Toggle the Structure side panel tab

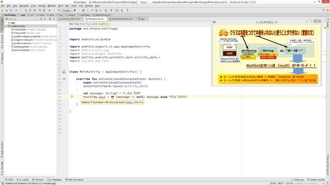tap(2, 42)
